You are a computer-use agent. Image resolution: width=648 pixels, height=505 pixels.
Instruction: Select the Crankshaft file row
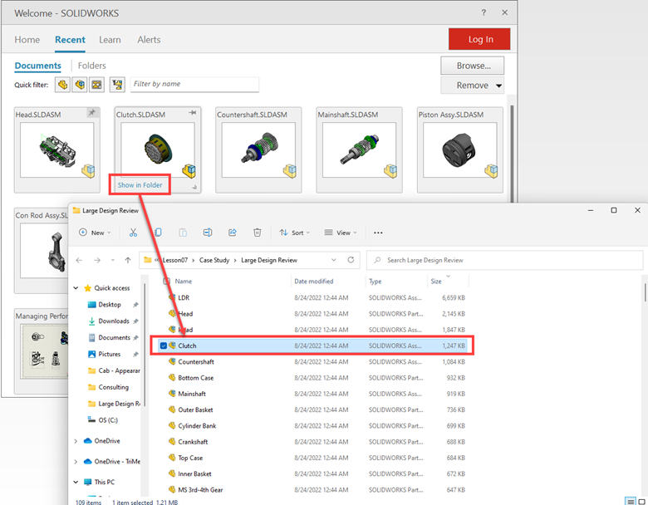312,442
